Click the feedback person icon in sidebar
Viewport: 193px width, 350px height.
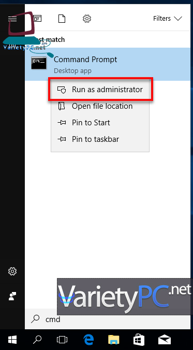tap(12, 296)
